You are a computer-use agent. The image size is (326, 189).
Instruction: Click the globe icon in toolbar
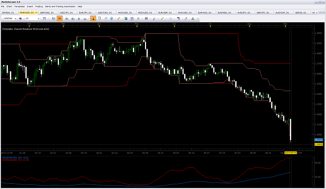coord(112,18)
